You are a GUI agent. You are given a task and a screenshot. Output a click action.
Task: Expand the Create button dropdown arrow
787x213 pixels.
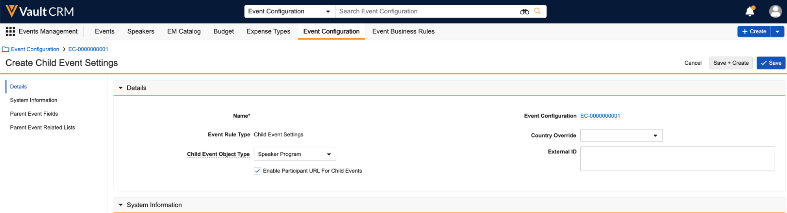pyautogui.click(x=777, y=31)
